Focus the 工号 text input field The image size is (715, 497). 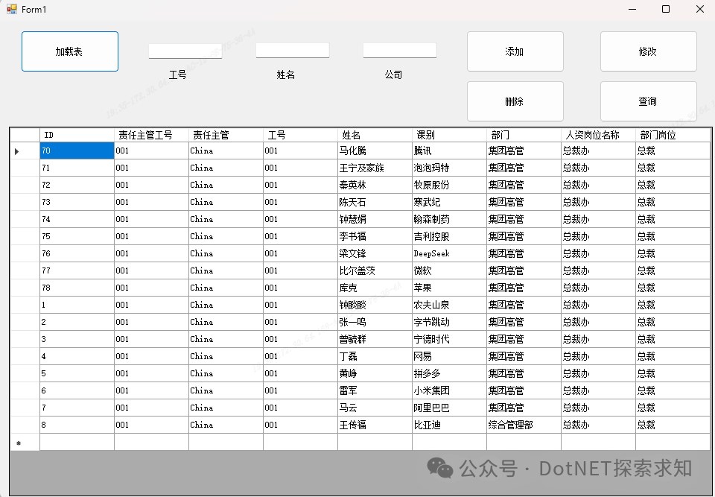coord(185,51)
